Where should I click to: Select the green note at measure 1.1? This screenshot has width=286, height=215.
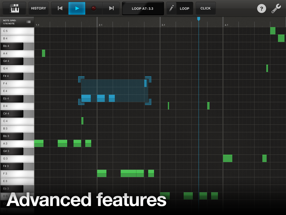[x=39, y=143]
